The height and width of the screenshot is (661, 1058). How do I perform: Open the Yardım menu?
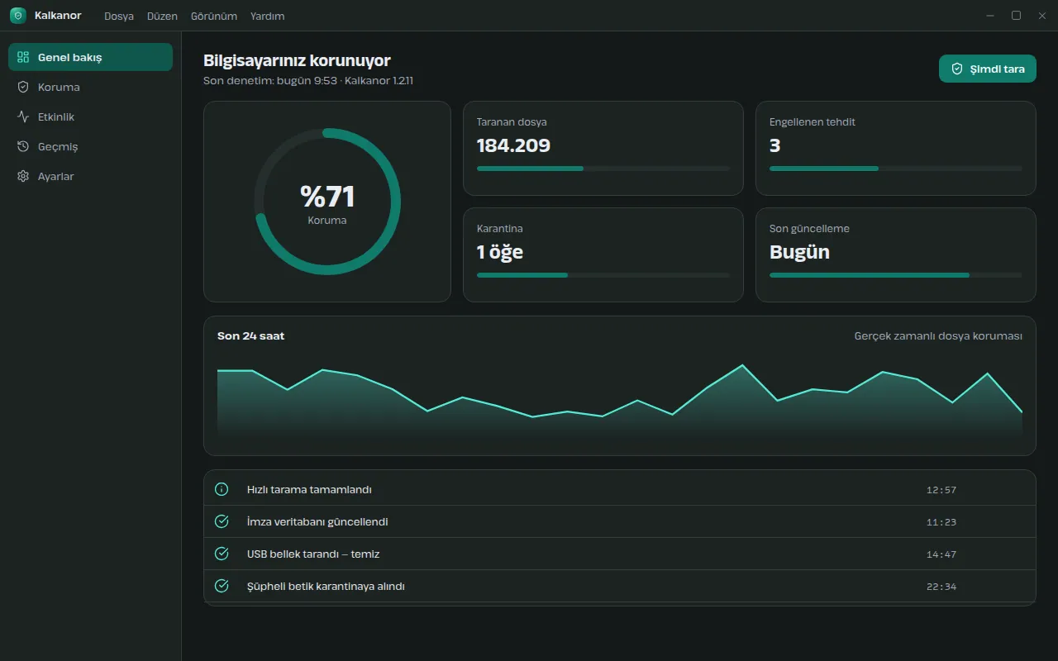pyautogui.click(x=268, y=16)
